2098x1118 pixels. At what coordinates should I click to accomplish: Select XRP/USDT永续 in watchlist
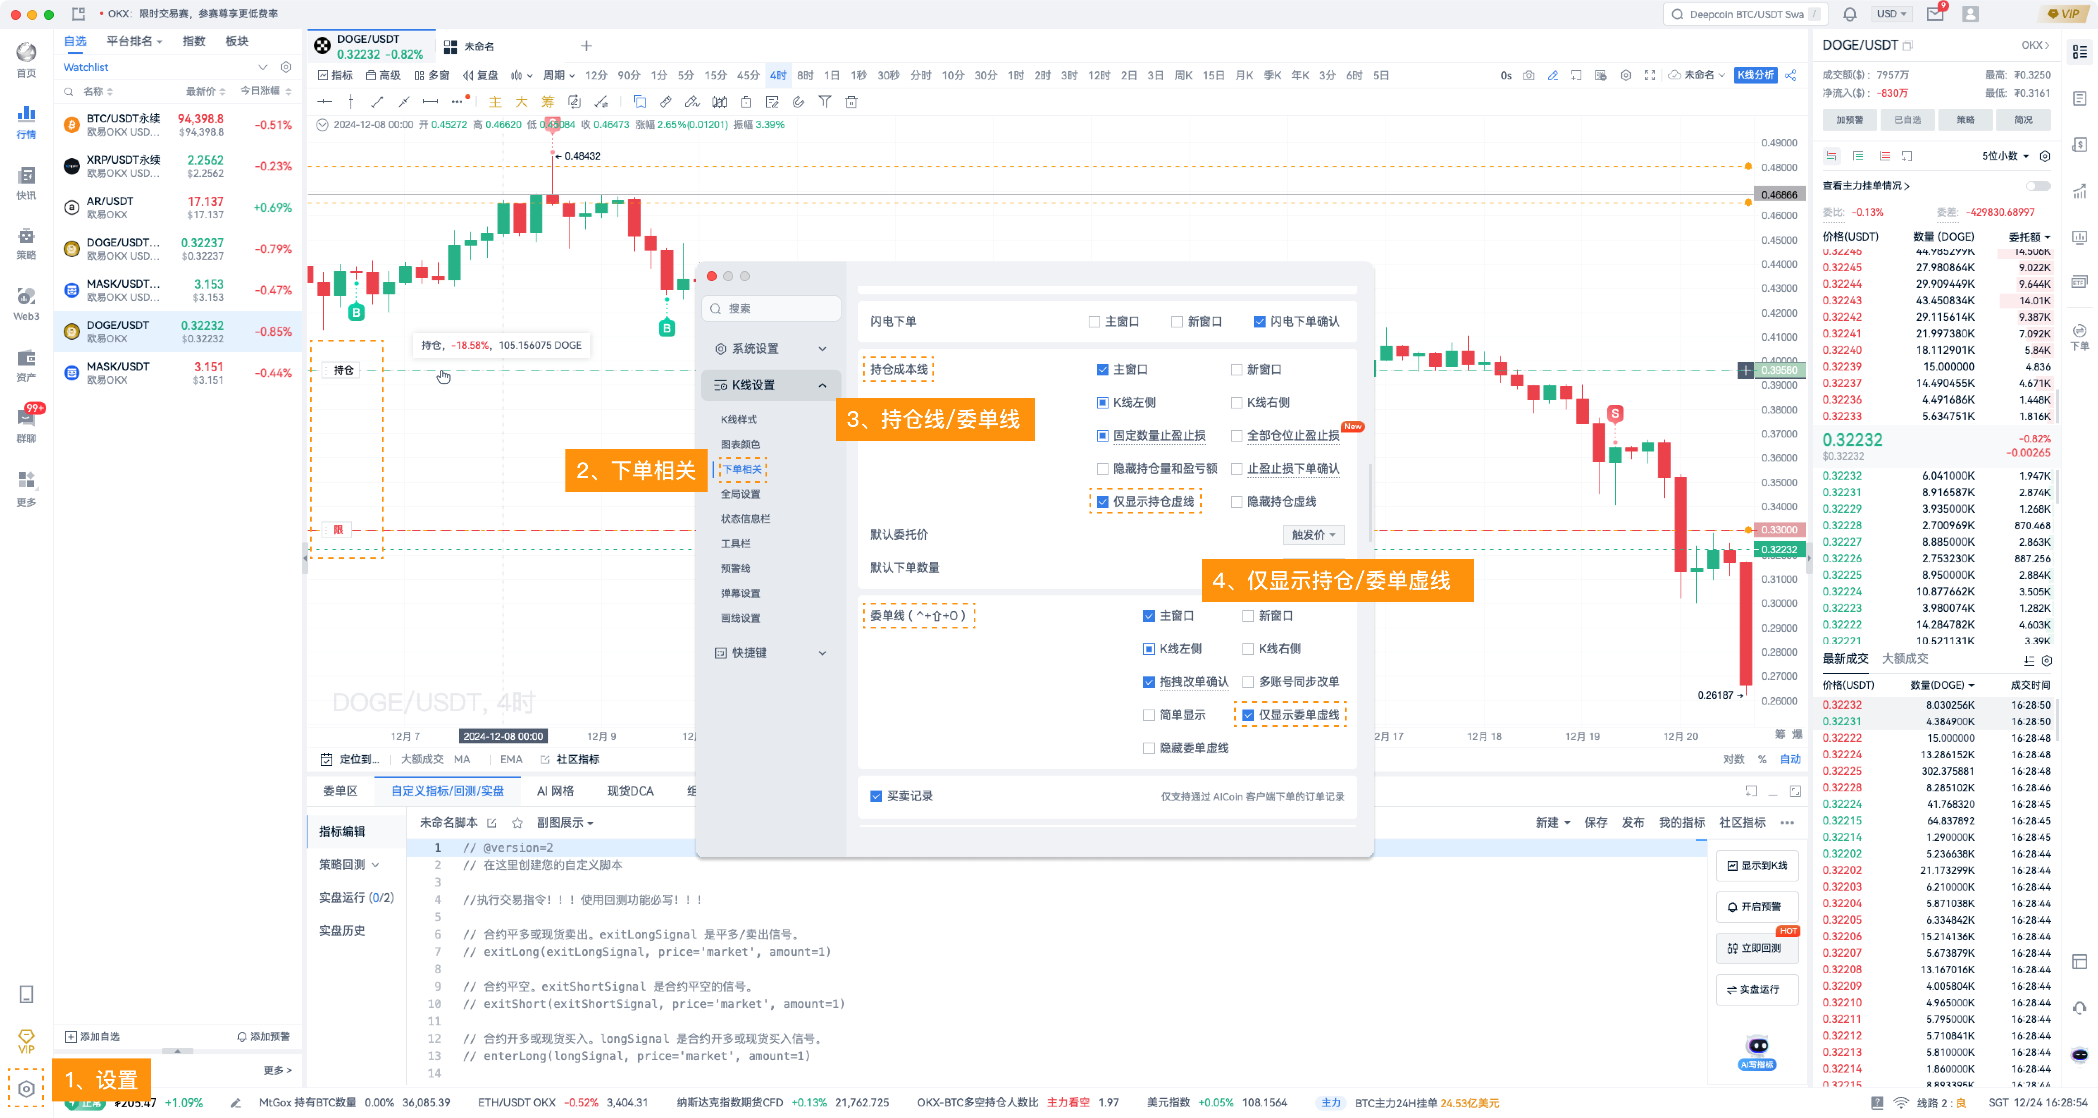tap(178, 166)
